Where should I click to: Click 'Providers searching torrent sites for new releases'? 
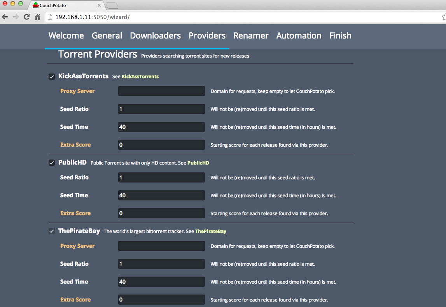[195, 56]
